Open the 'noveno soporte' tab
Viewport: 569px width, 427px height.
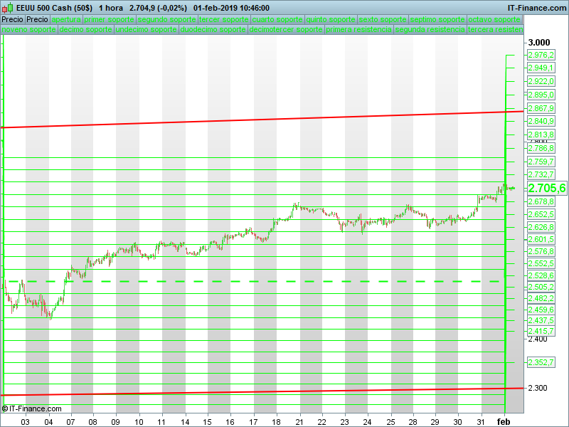pyautogui.click(x=28, y=31)
